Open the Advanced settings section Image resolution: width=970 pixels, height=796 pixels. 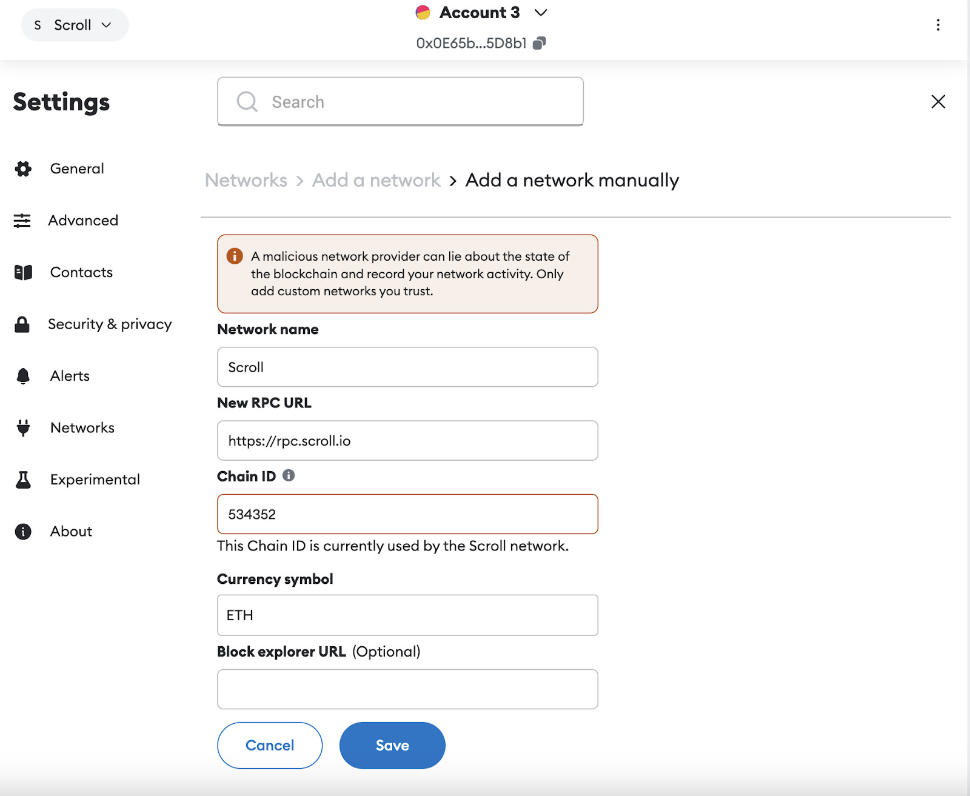tap(83, 221)
